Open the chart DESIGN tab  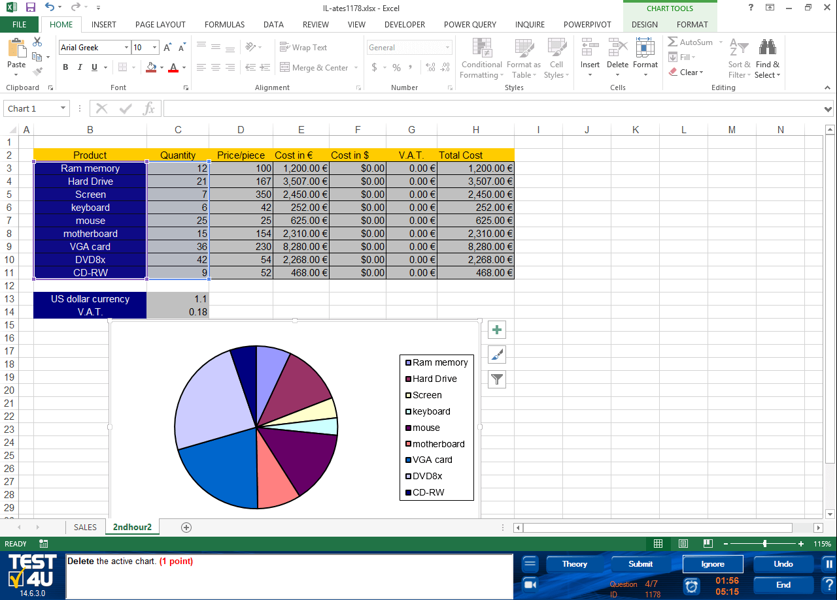645,25
